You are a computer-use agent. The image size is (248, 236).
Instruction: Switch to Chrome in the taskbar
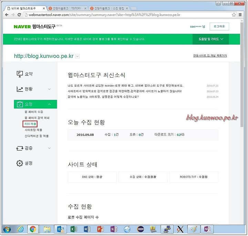point(33,229)
